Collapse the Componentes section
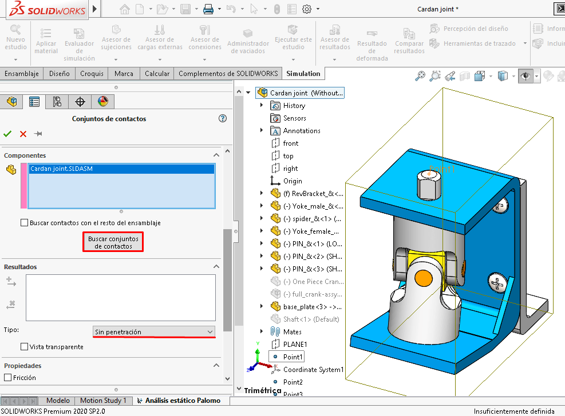 pos(216,155)
